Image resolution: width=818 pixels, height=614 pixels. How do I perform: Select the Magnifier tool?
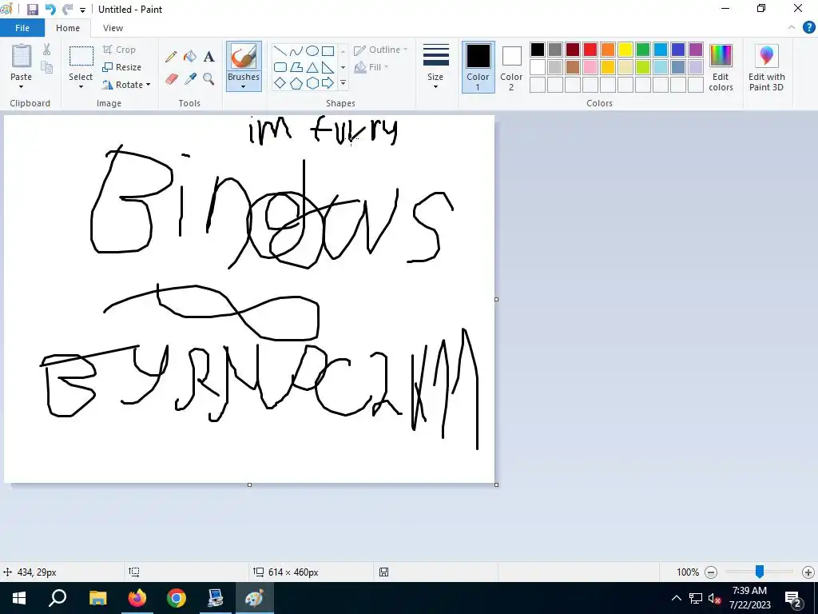point(208,79)
